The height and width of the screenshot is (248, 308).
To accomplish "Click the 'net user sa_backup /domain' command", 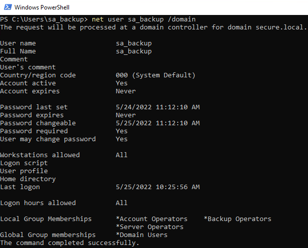I will coord(144,19).
